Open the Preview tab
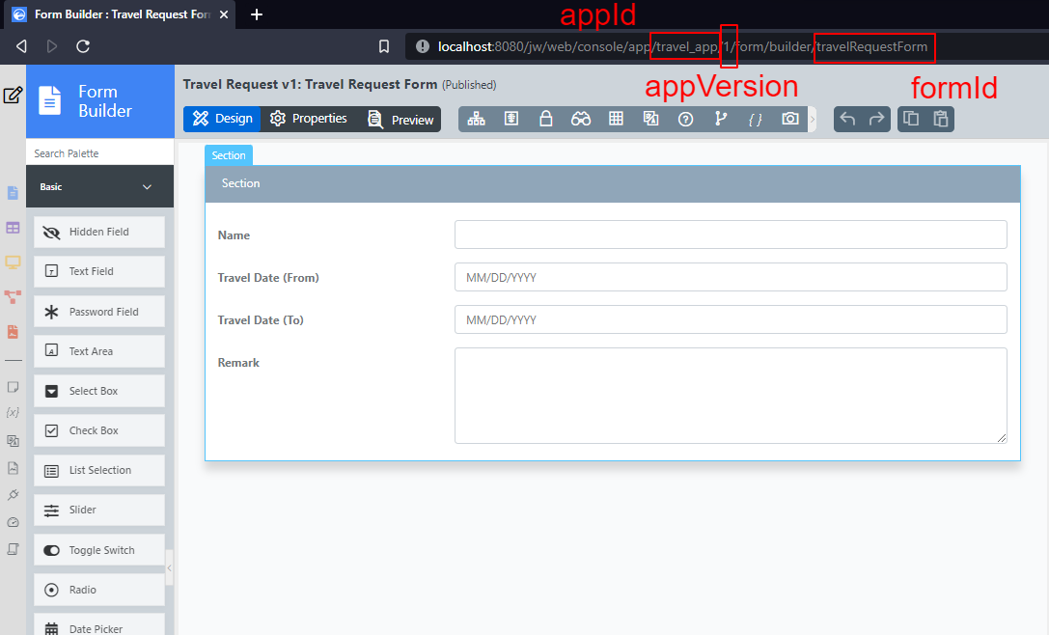Viewport: 1049px width, 635px height. pyautogui.click(x=400, y=120)
